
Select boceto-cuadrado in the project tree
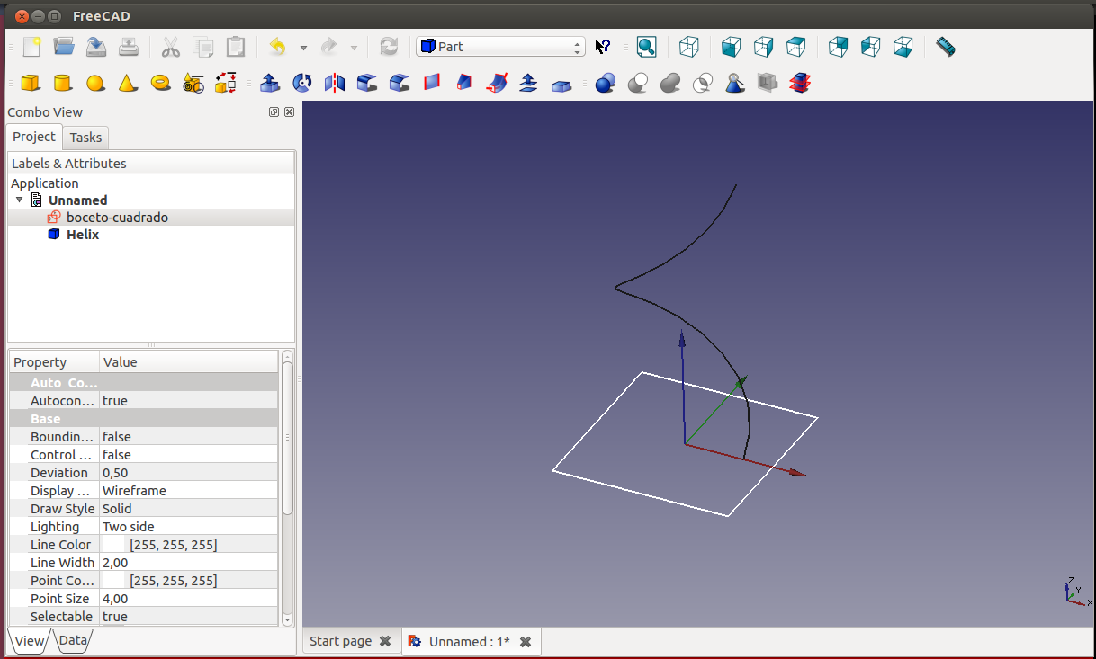[117, 218]
